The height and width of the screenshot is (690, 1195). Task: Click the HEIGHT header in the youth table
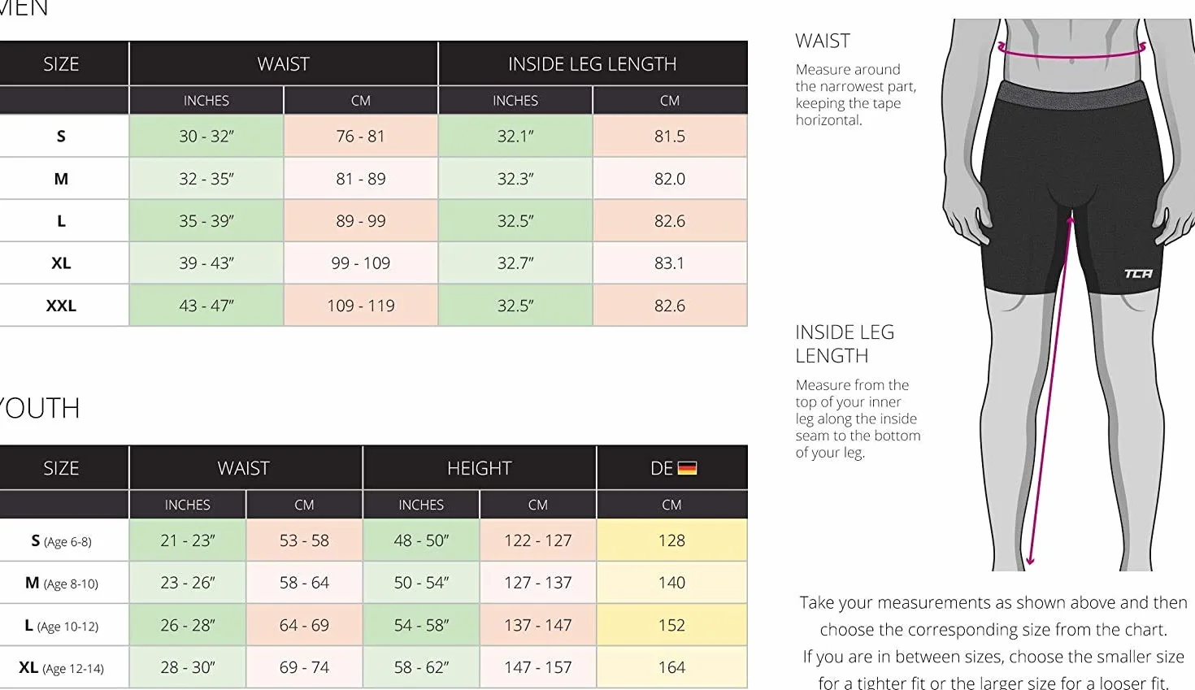coord(480,468)
